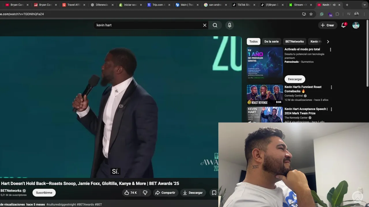This screenshot has height=207, width=369.
Task: Start voice search with microphone icon
Action: point(229,25)
